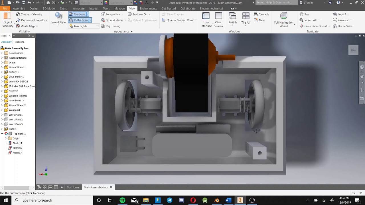Open User Interface options
The height and width of the screenshot is (205, 365).
click(x=206, y=20)
